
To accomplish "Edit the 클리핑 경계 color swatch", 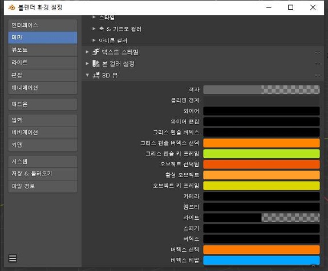I will (261, 100).
